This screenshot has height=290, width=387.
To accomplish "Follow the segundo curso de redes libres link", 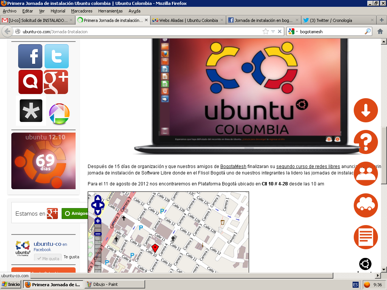I will (308, 167).
